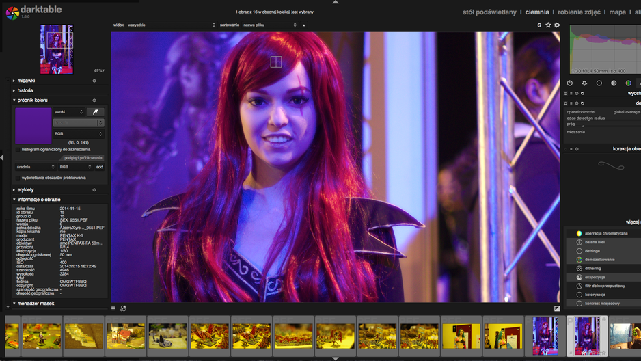The image size is (641, 361).
Task: Click the defringe module icon
Action: tap(579, 251)
